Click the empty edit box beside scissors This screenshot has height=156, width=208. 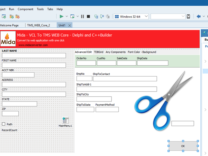pyautogui.click(x=183, y=123)
